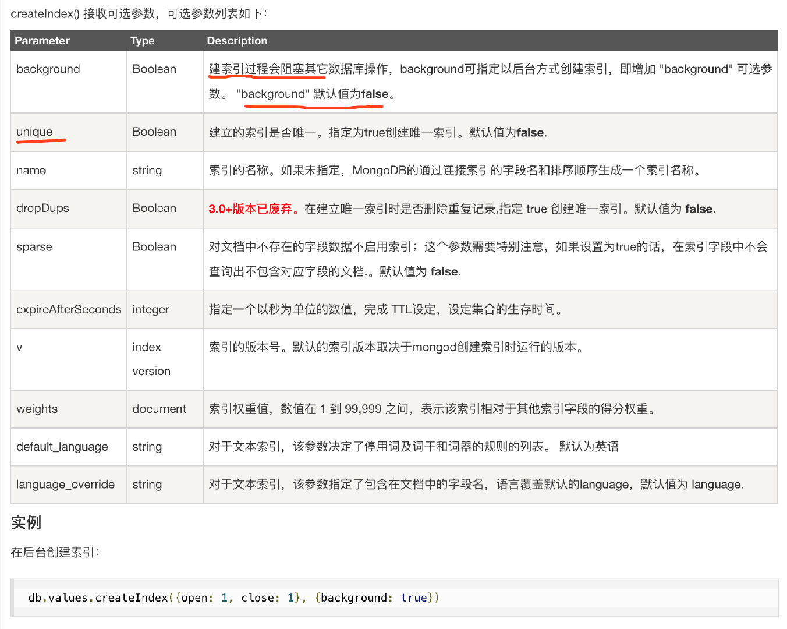Viewport: 787px width, 629px height.
Task: Click 'string' type in default_language row
Action: [147, 447]
